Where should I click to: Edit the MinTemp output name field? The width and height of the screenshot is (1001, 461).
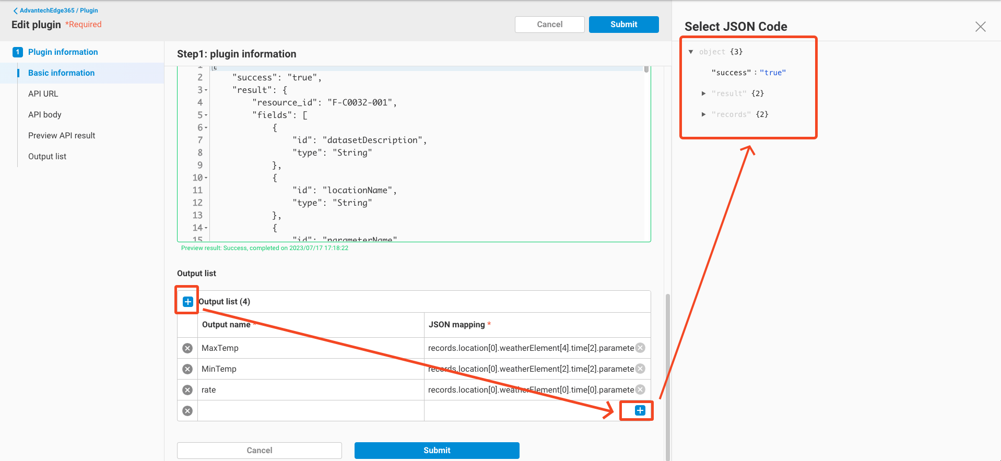(311, 369)
